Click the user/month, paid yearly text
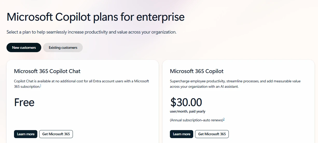This screenshot has height=143, width=318. [x=188, y=112]
